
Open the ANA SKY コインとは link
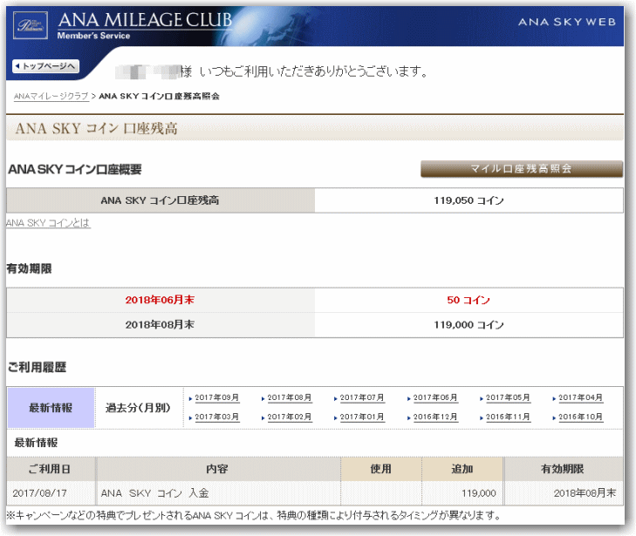(x=48, y=223)
